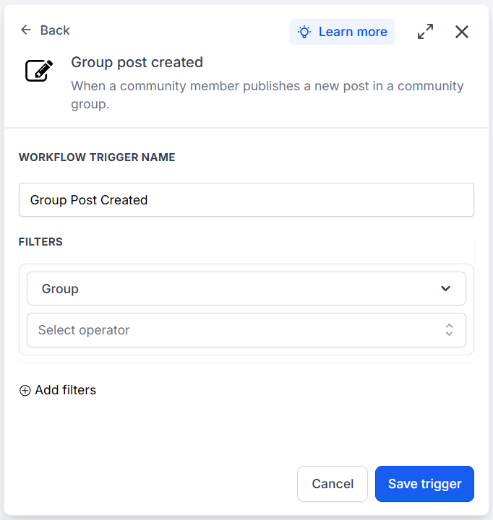Click the Save trigger button
The image size is (493, 520).
(424, 484)
